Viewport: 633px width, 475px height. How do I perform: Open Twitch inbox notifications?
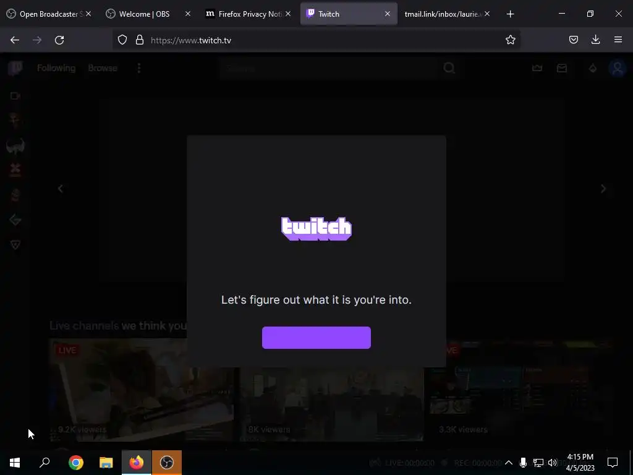click(562, 68)
